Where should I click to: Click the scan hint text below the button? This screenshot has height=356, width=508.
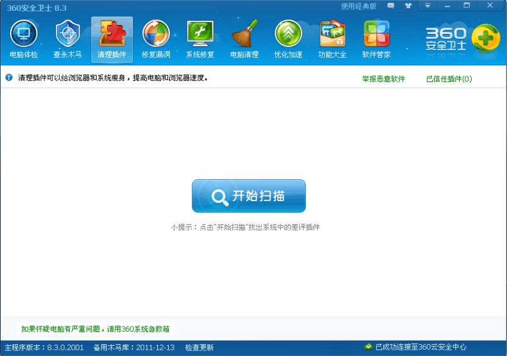click(245, 227)
